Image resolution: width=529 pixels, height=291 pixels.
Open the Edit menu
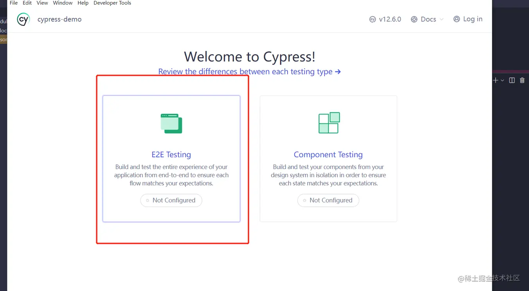[27, 3]
